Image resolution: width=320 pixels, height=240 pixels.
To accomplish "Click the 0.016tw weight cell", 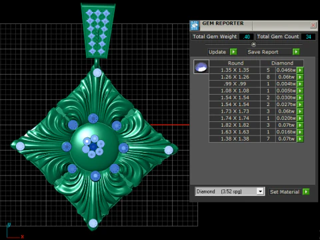I will pos(286,132).
